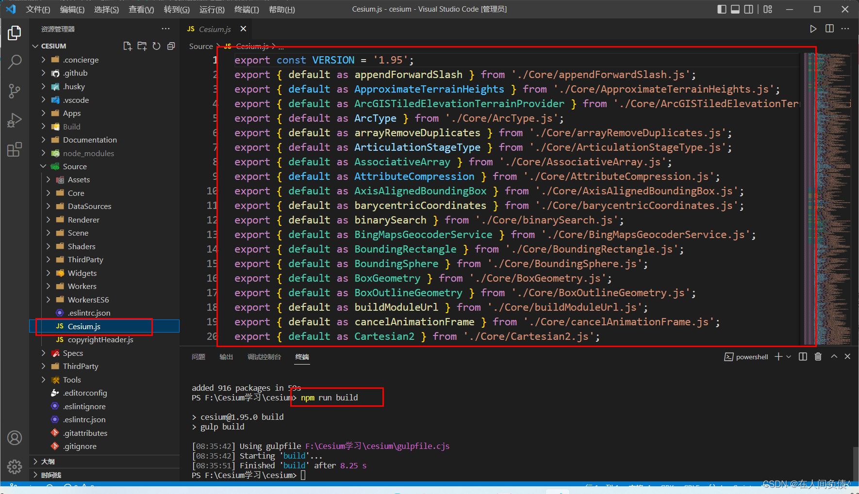Screen dimensions: 859x494
Task: Split the terminal pane
Action: 803,357
